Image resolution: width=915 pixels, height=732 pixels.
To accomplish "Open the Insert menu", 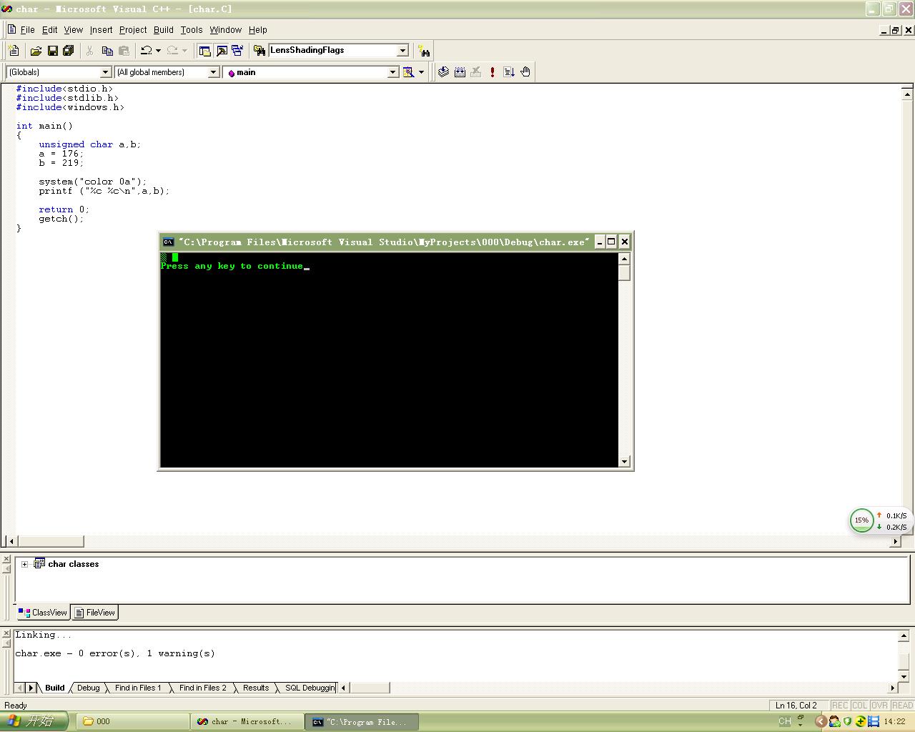I will pyautogui.click(x=102, y=30).
